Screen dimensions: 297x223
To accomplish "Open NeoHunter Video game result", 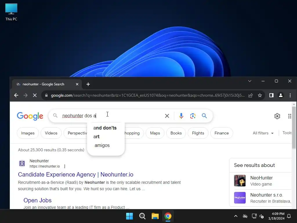I will point(261,181).
